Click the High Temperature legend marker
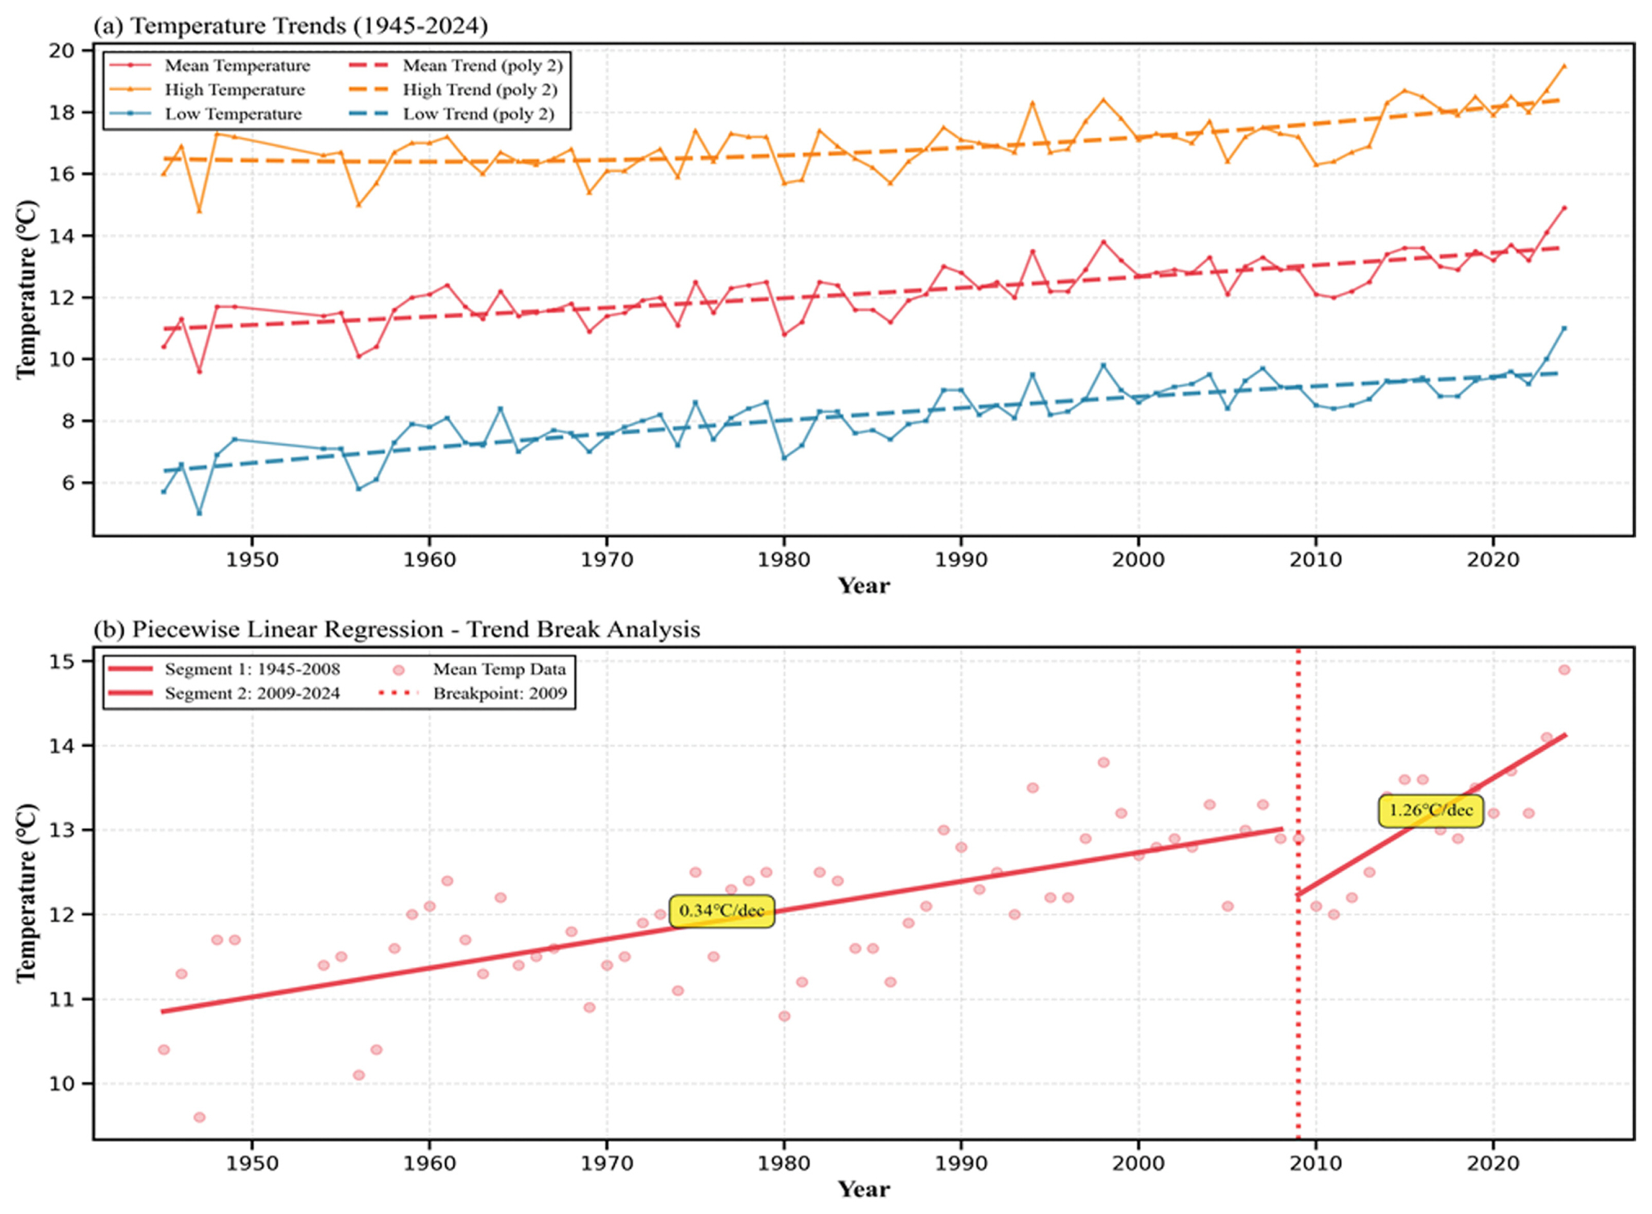 tap(131, 90)
